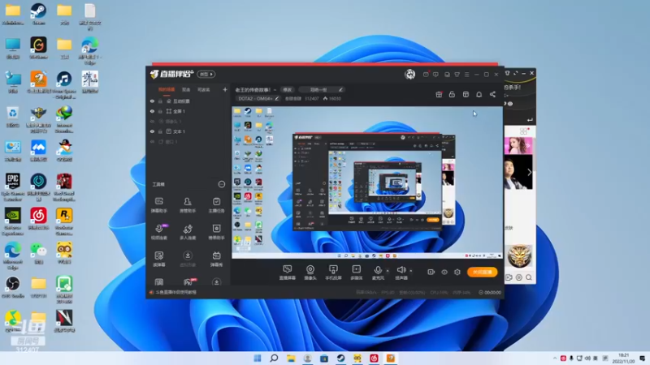Click the share icon in stream header
Screen dimensions: 650x365
(492, 94)
